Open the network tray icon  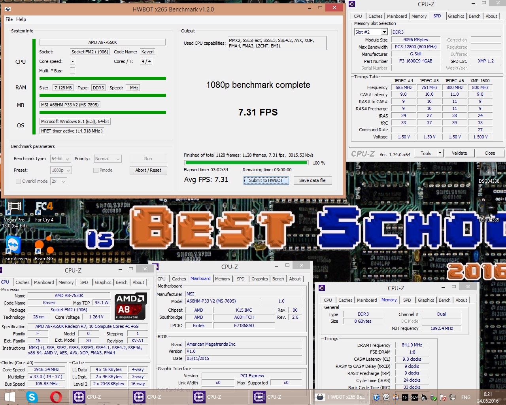[453, 397]
